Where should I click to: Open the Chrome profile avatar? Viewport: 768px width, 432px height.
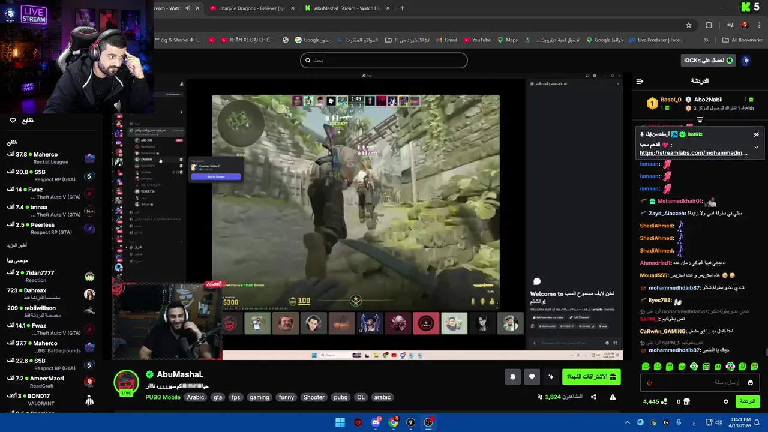(745, 25)
